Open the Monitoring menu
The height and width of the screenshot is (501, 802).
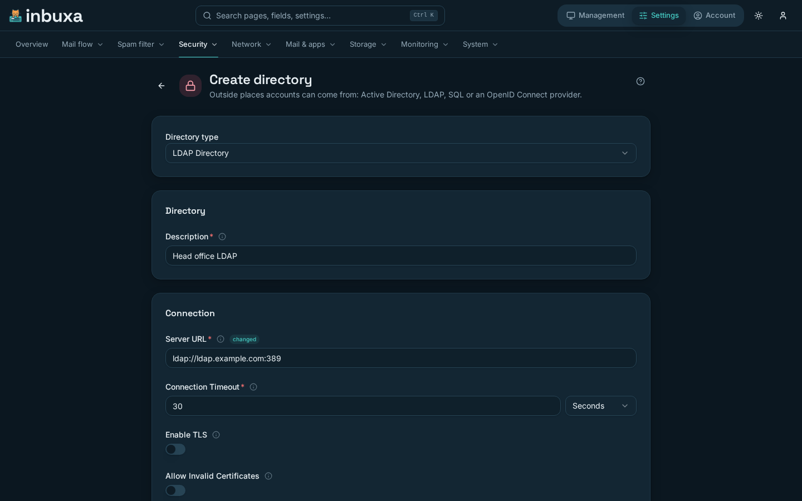[425, 45]
